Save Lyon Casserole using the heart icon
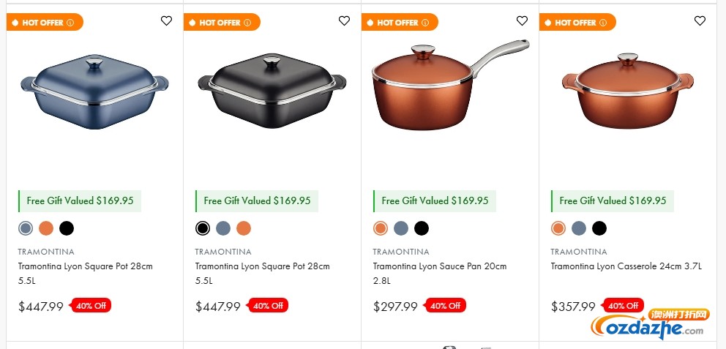 pos(700,21)
